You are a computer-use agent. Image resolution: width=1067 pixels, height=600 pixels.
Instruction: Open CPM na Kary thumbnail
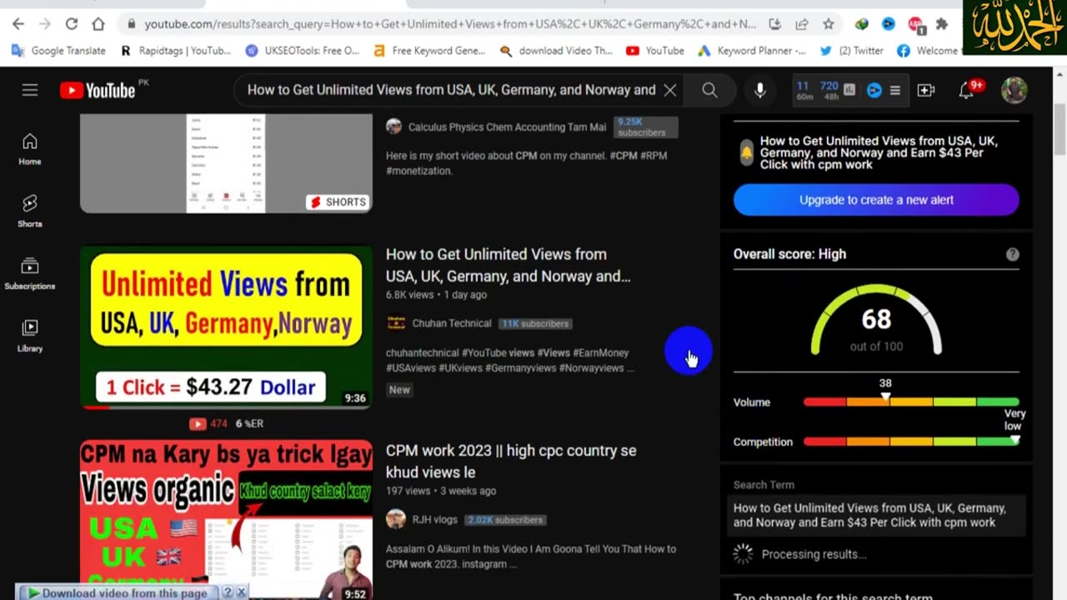[x=226, y=519]
